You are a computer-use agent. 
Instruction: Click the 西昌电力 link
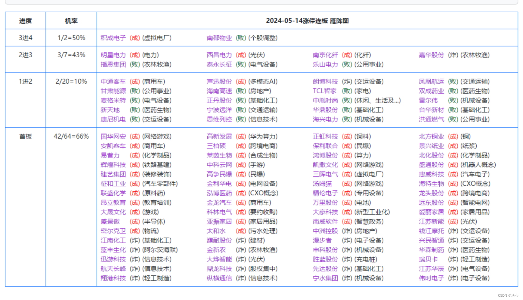click(x=219, y=55)
